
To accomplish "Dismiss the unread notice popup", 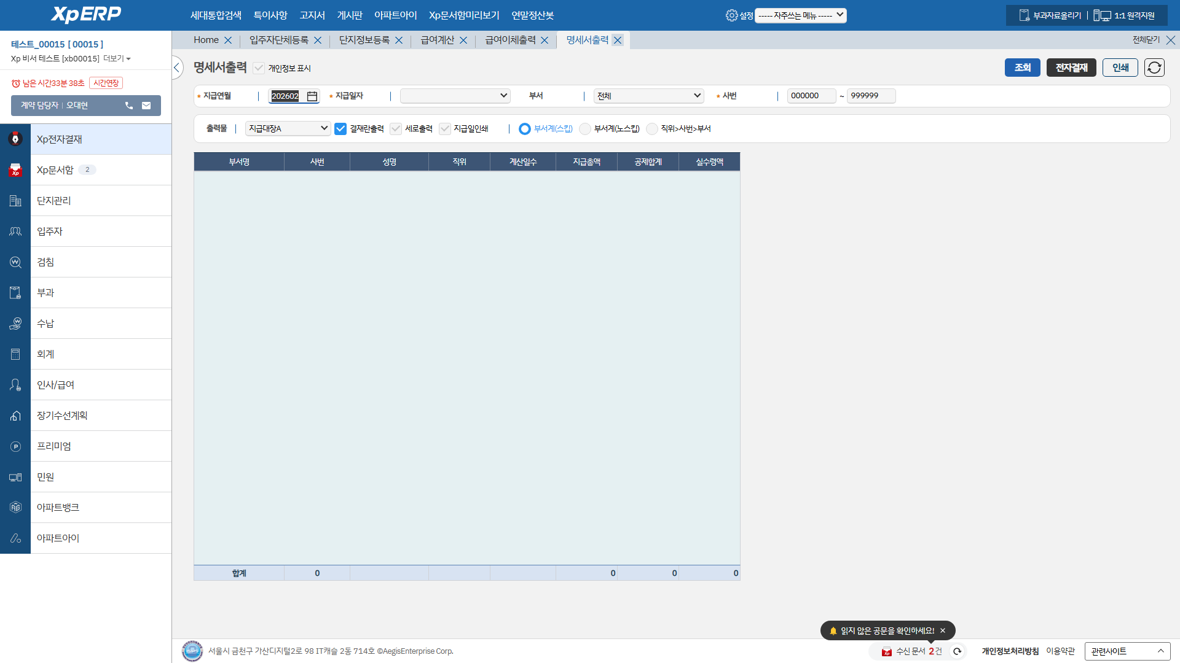I will point(943,630).
